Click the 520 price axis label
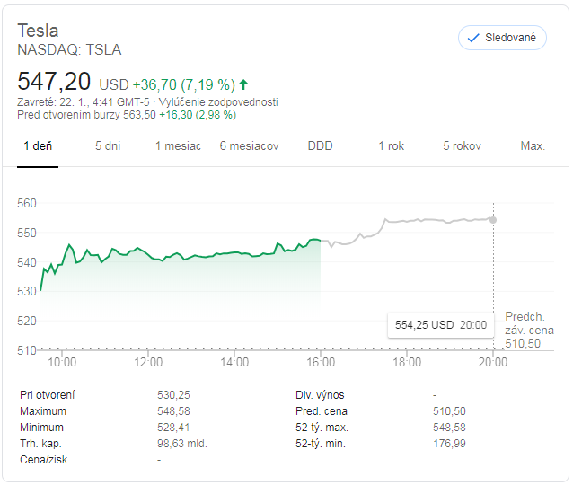This screenshot has height=485, width=573. point(27,321)
